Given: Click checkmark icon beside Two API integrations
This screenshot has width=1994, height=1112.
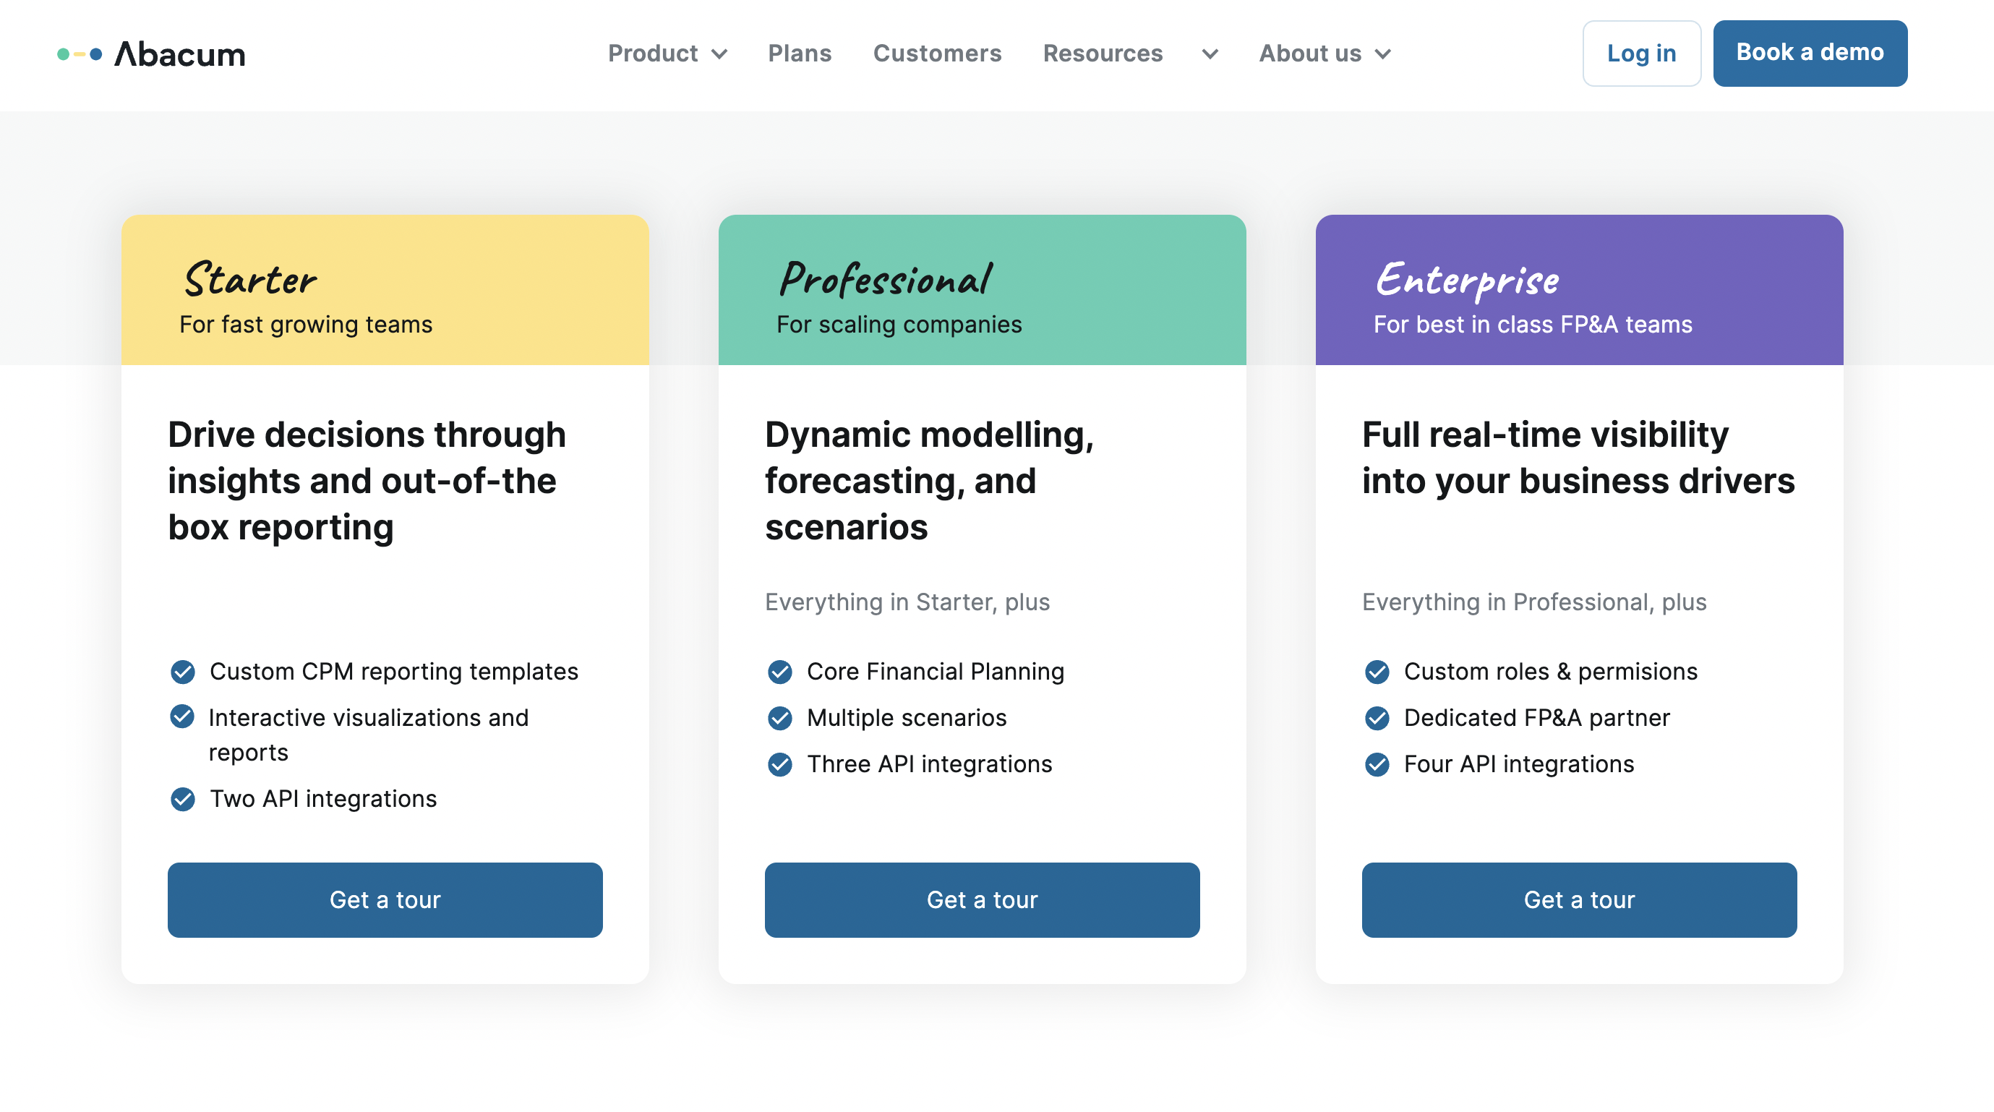Looking at the screenshot, I should pyautogui.click(x=183, y=799).
